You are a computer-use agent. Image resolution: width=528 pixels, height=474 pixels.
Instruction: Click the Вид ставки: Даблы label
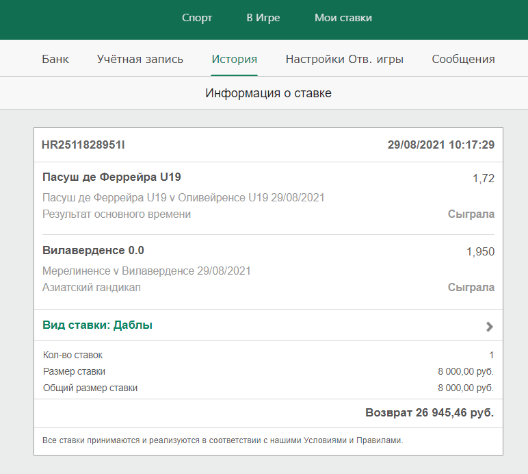[97, 325]
